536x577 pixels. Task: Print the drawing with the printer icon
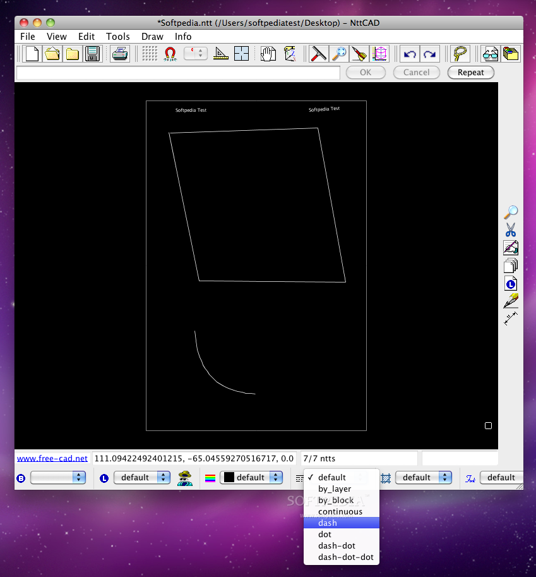[120, 54]
